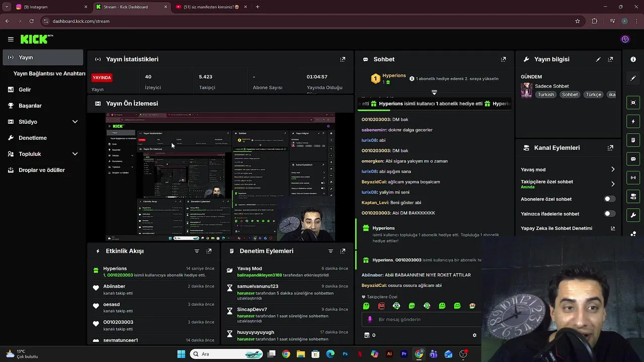Pick the first green emote above the message box
Image resolution: width=644 pixels, height=362 pixels.
366,306
